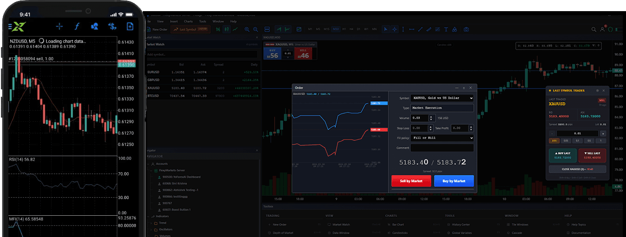Select the candlestick chart type icon
Viewport: 626px width, 237px height.
[x=226, y=29]
